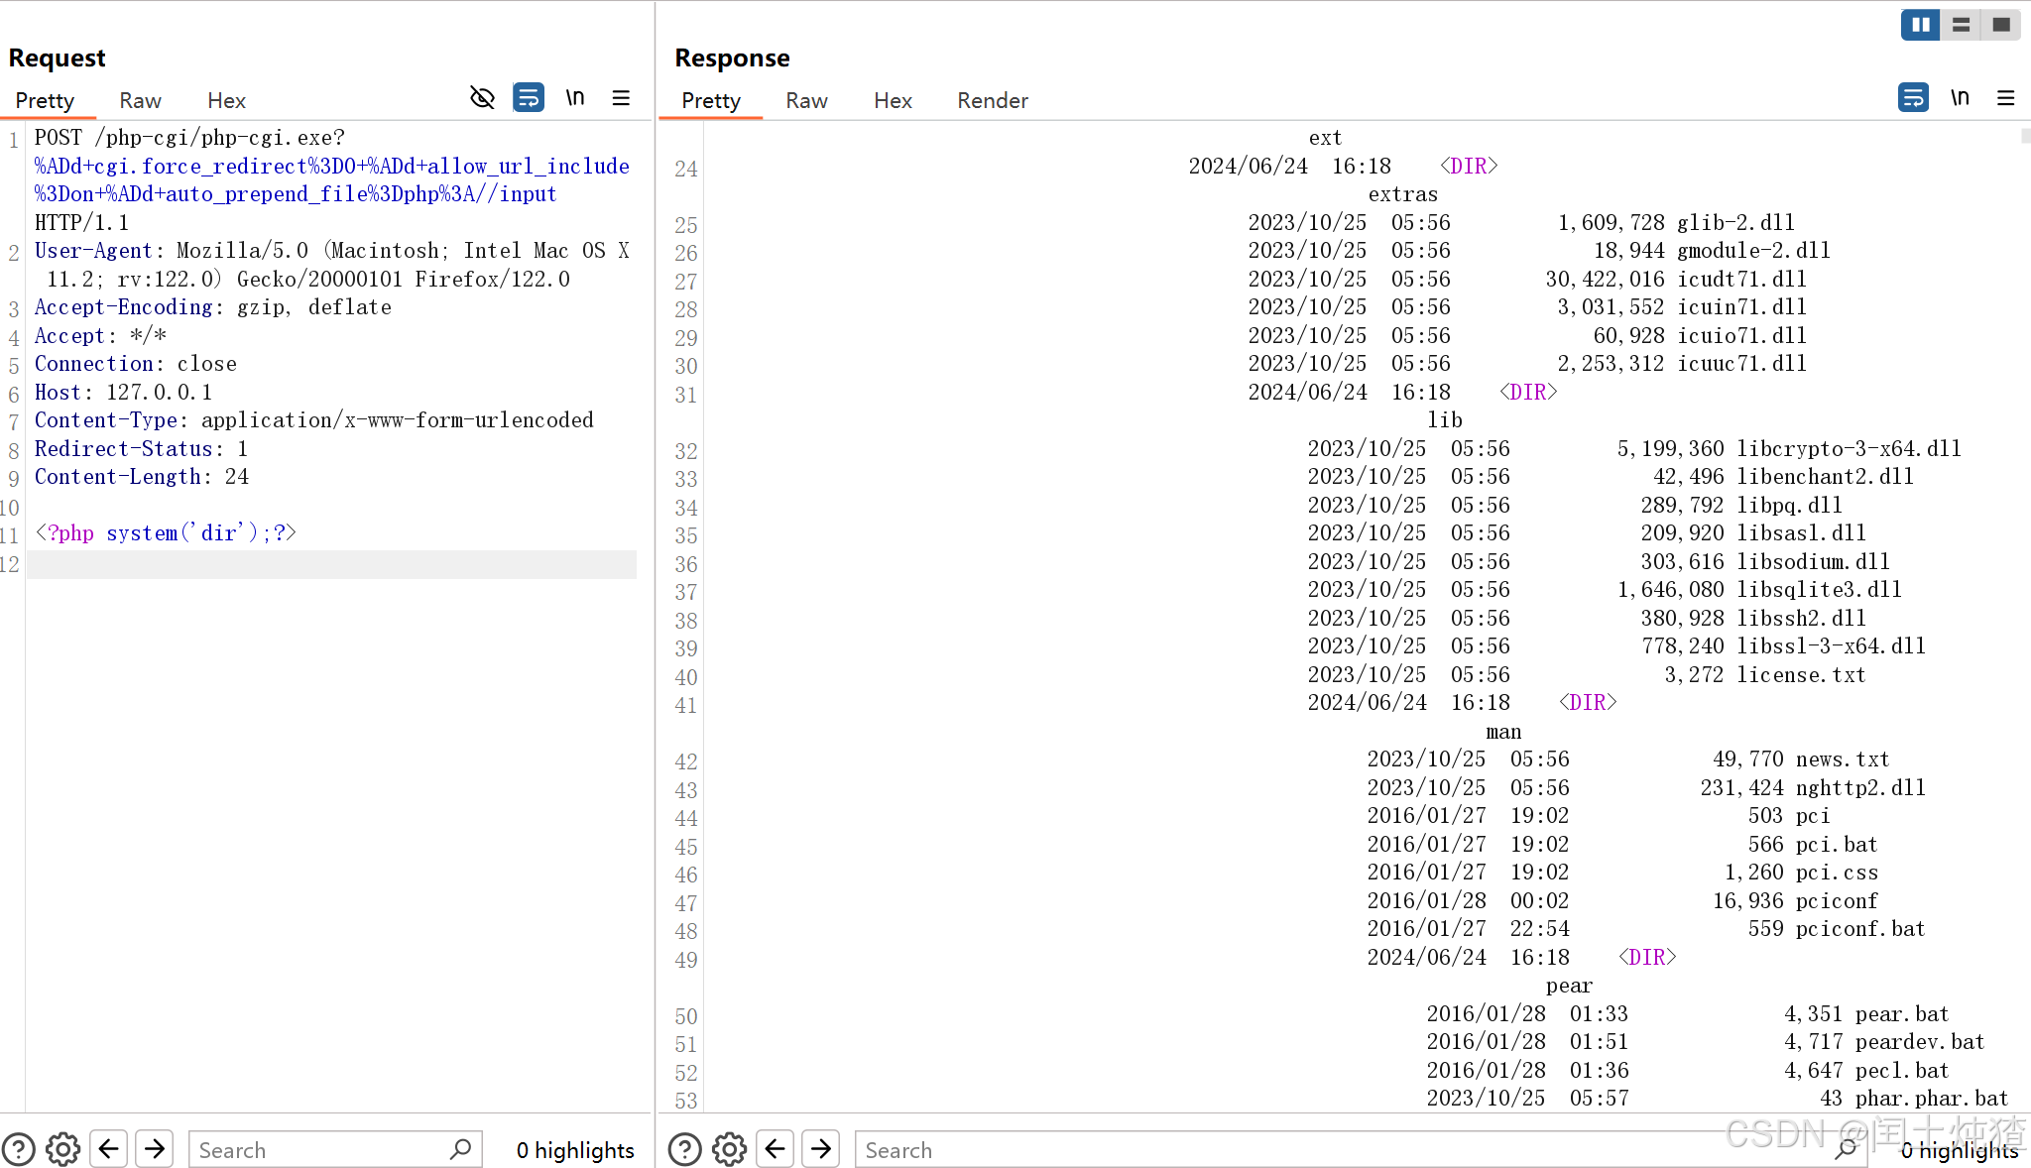Select combined tabbed layout view icon
The image size is (2031, 1168).
point(2001,25)
